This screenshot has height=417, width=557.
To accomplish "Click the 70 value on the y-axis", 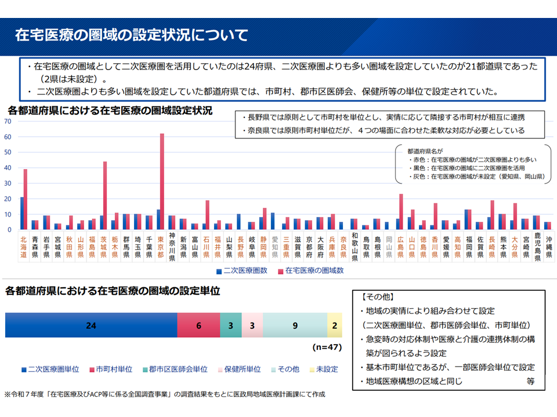I will pyautogui.click(x=8, y=122).
